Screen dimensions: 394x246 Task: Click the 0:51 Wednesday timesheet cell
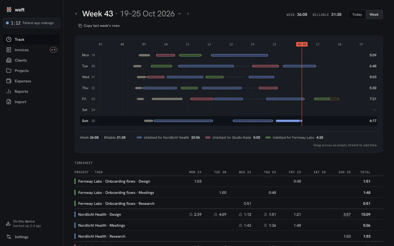coord(248,203)
